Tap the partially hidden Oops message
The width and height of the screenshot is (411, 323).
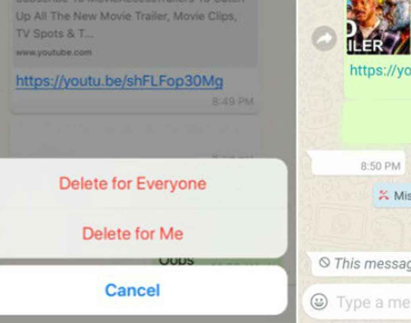176,262
